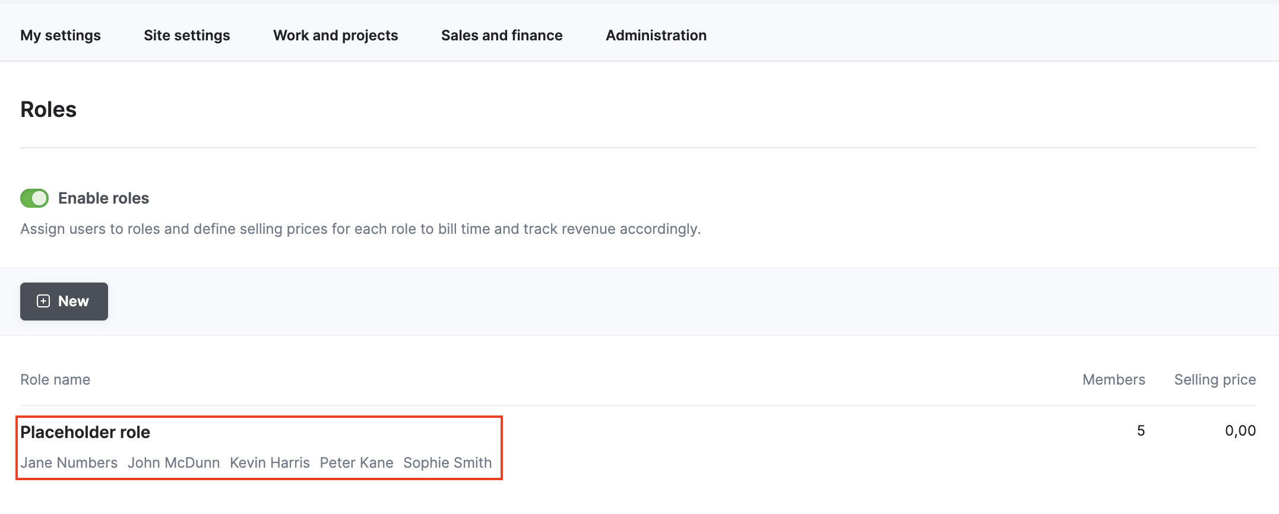
Task: Click the plus icon in New button
Action: 43,302
